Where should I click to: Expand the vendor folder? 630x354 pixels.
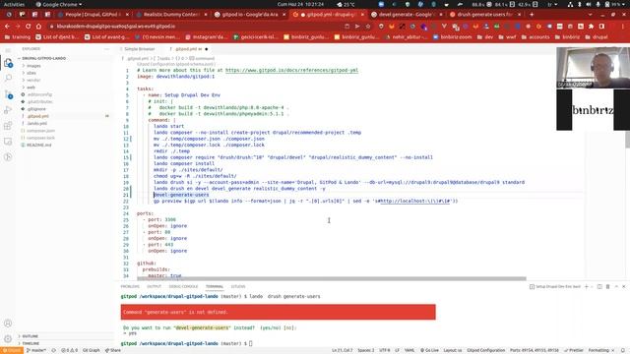(33, 81)
